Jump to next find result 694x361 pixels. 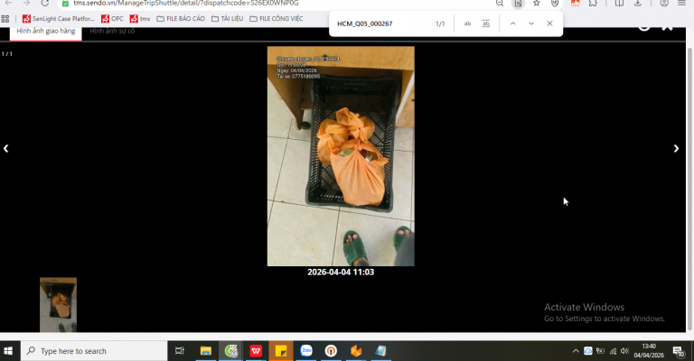click(531, 23)
